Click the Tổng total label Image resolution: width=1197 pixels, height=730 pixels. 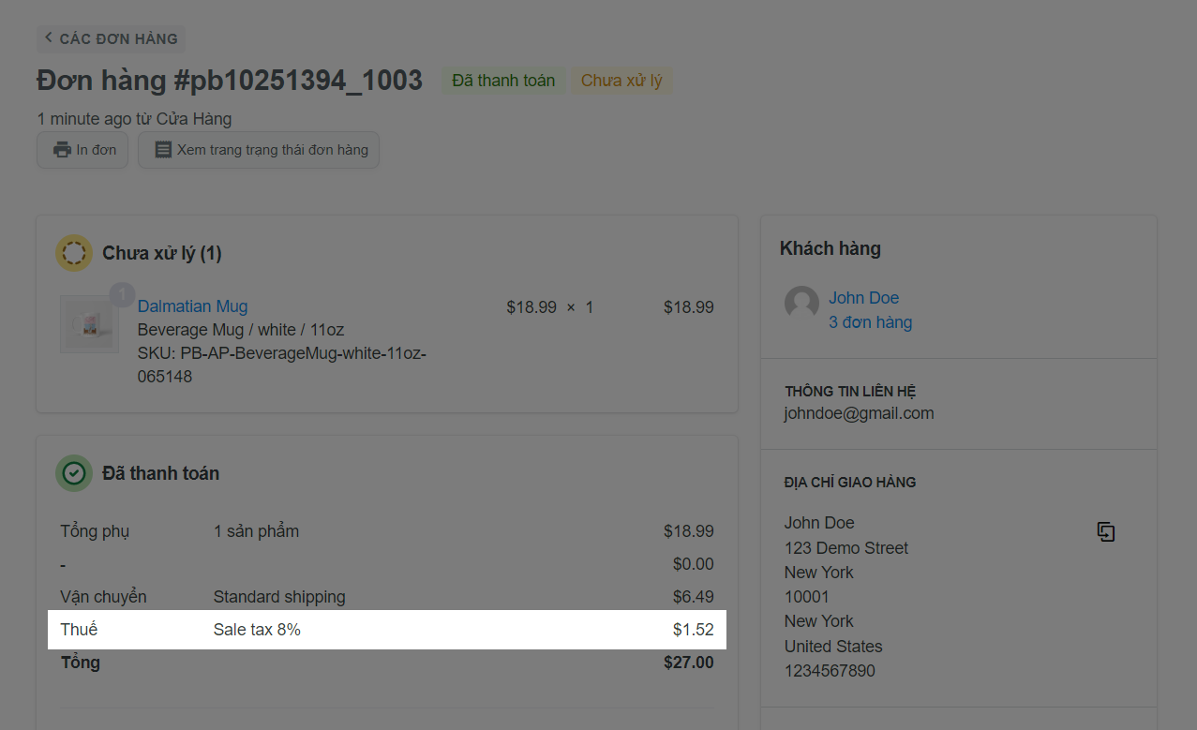tap(81, 663)
